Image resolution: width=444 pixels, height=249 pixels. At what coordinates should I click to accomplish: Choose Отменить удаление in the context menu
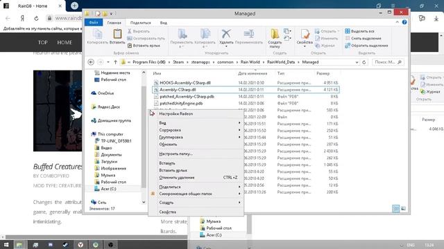(196, 178)
